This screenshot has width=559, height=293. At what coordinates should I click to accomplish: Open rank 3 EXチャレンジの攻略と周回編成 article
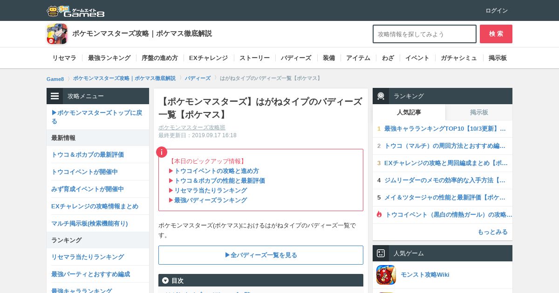(x=446, y=163)
